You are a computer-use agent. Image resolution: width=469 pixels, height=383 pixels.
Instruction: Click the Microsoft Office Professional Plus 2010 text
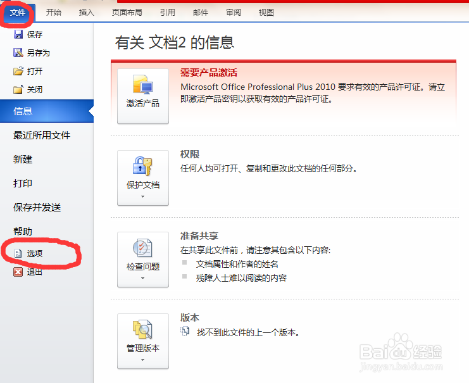click(x=258, y=87)
